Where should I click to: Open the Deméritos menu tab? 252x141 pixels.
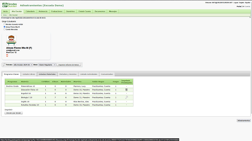[x=70, y=11]
